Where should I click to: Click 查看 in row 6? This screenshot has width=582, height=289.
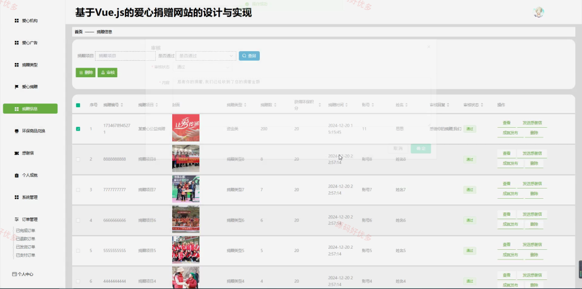pos(506,275)
